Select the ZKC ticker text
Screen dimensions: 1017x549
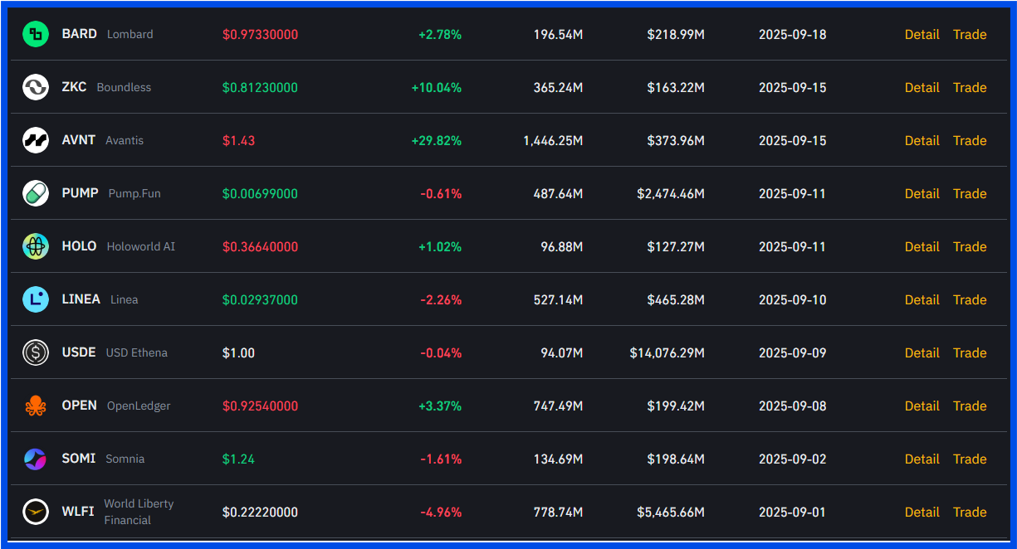coord(74,87)
